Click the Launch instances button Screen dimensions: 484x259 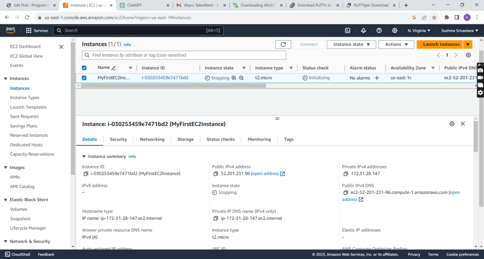coord(441,44)
